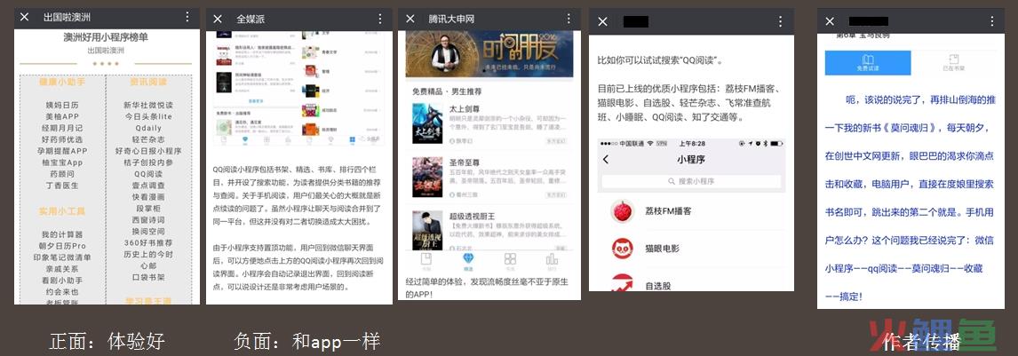This screenshot has height=356, width=1018.
Task: Tap the back arrow beside 小程序 title
Action: pos(606,160)
